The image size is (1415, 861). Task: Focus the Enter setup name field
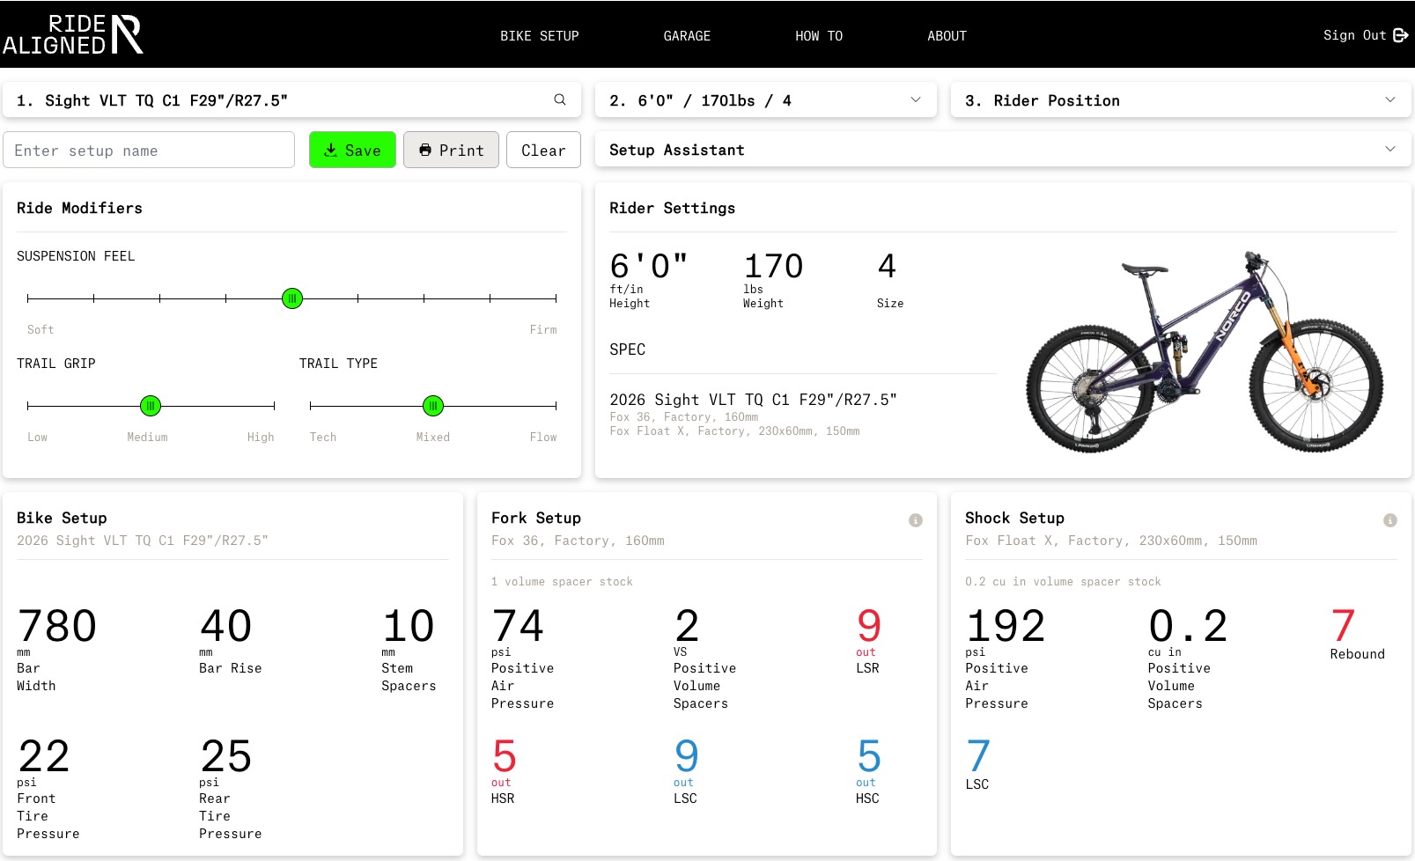(x=149, y=150)
